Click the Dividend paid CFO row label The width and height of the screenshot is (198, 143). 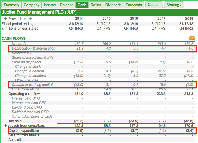[27, 108]
